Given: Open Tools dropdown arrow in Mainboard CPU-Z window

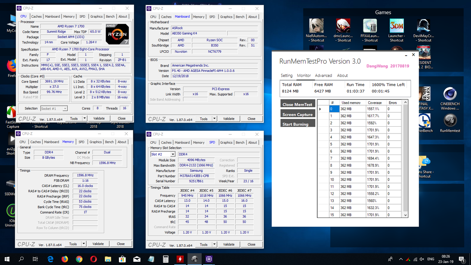Looking at the screenshot, I should [214, 119].
